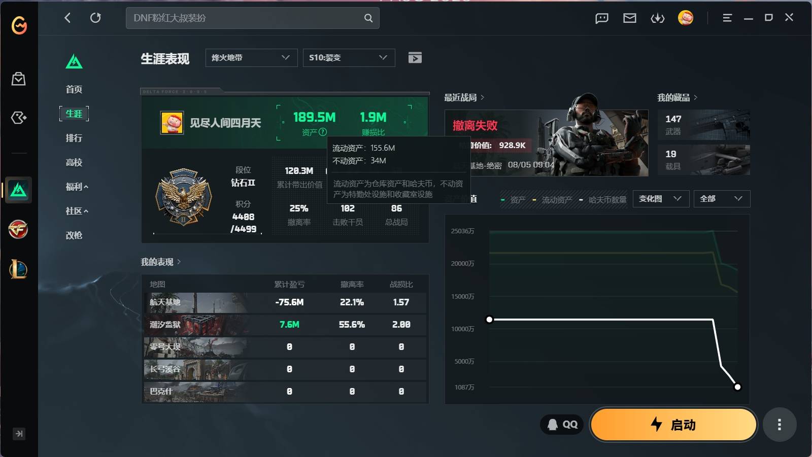
Task: Go back with the back arrow
Action: coord(67,18)
